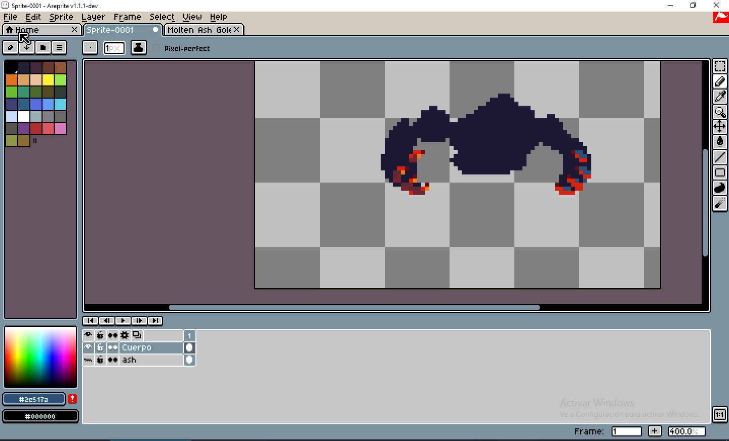This screenshot has height=441, width=729.
Task: Toggle continuous mode on Cuerpo layer
Action: point(112,347)
